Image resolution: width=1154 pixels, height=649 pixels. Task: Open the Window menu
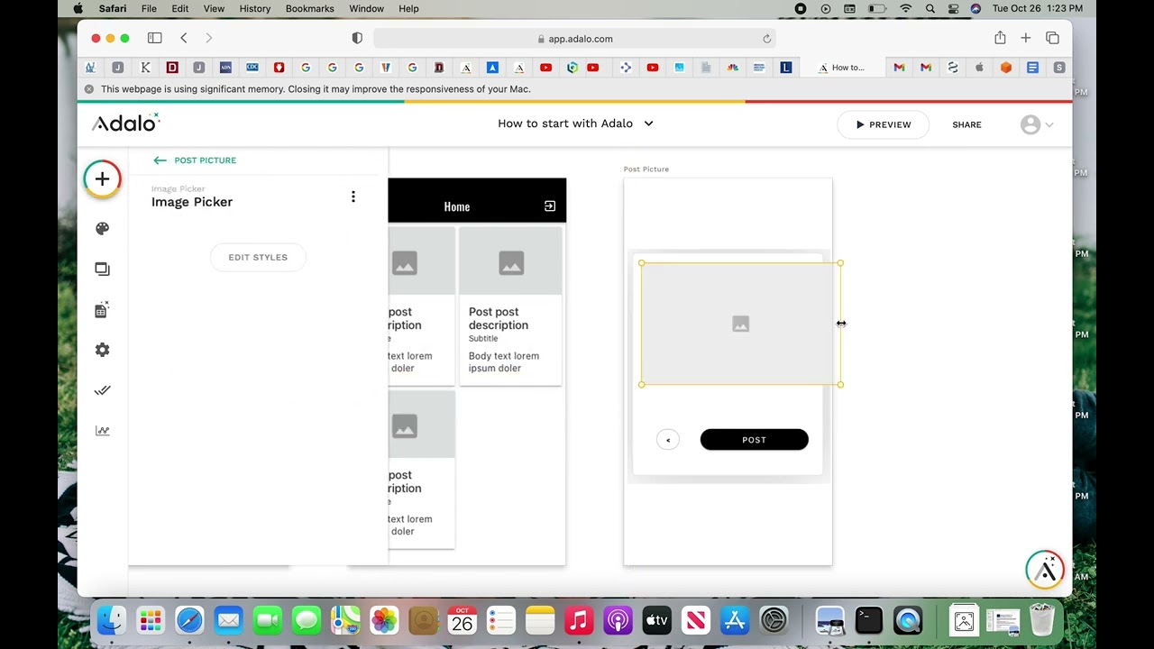coord(367,8)
